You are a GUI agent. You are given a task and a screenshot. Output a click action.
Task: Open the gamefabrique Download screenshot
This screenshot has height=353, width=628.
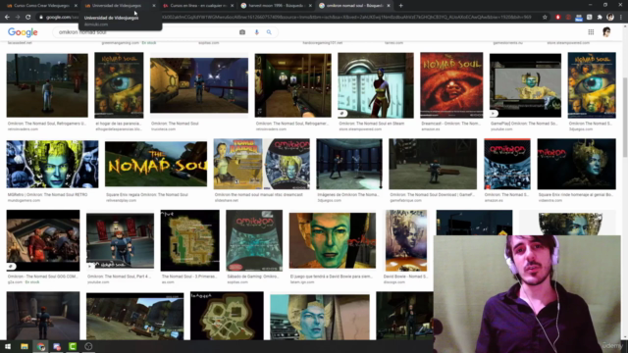point(433,164)
